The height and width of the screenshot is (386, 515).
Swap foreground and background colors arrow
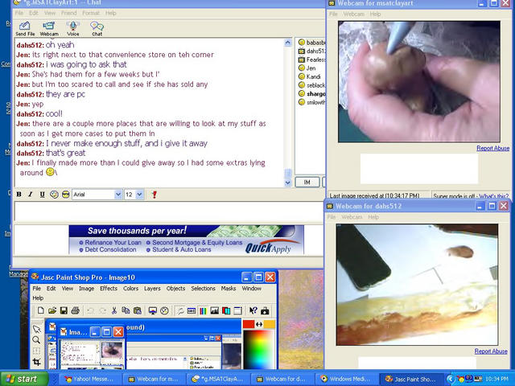(259, 324)
